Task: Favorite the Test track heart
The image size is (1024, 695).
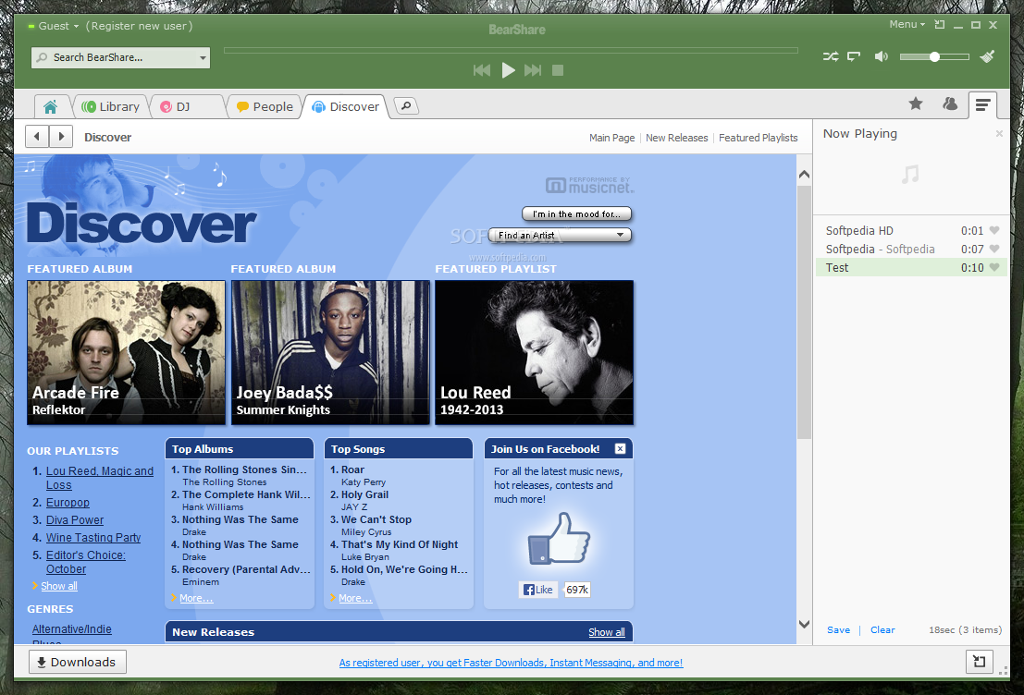Action: 994,267
